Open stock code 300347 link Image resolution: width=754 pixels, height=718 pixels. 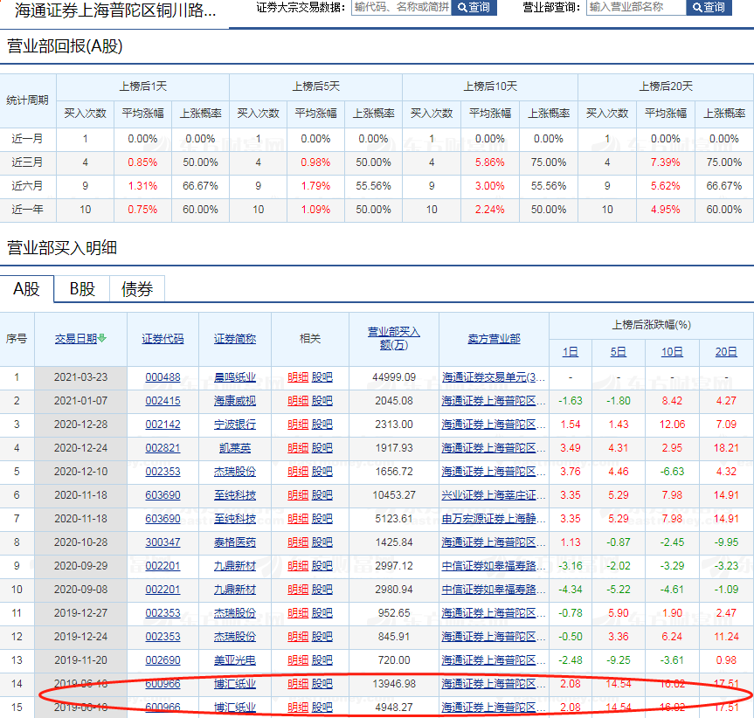pyautogui.click(x=163, y=542)
